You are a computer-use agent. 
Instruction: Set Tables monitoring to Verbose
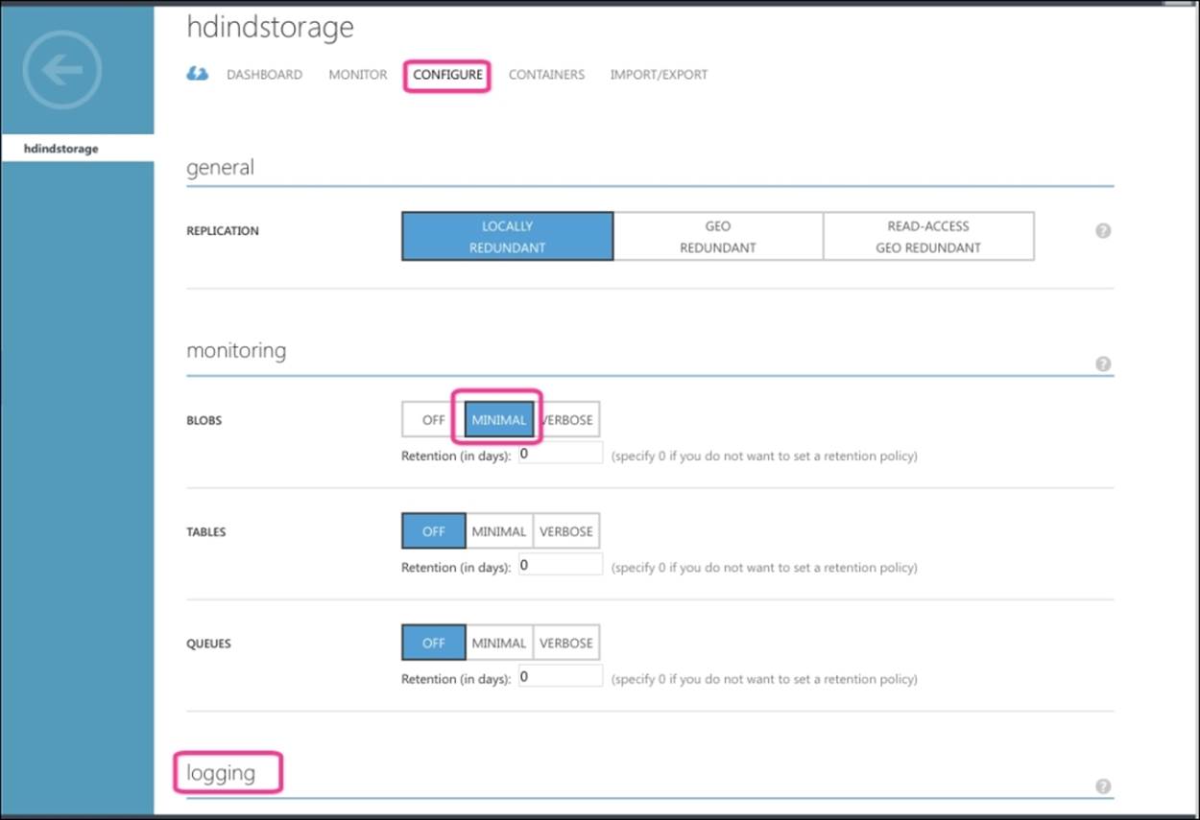click(x=566, y=531)
